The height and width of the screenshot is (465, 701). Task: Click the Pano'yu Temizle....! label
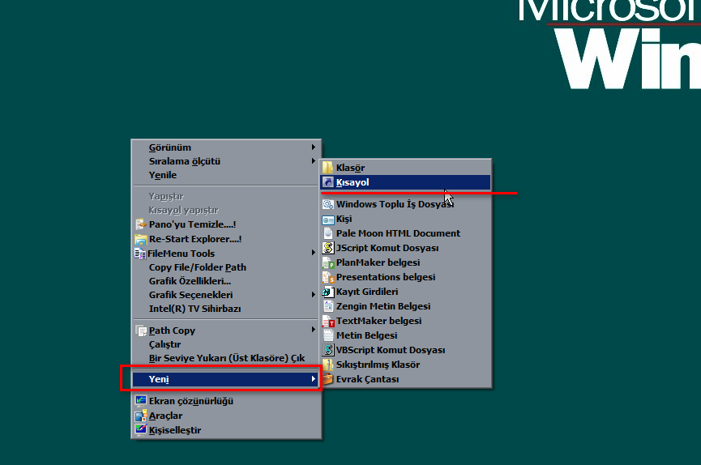[193, 224]
